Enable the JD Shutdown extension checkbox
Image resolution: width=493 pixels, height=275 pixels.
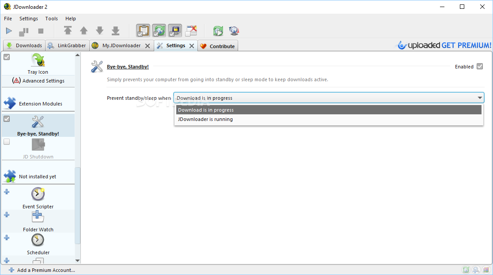tap(7, 142)
